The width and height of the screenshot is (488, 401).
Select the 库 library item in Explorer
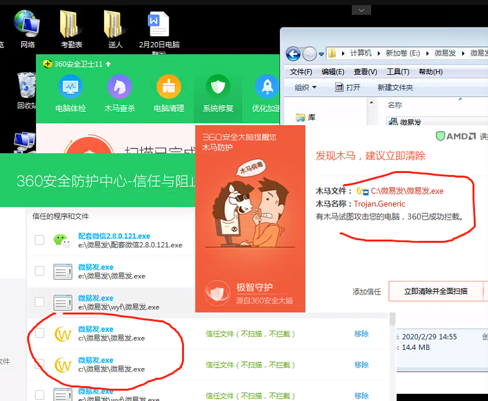(x=305, y=118)
